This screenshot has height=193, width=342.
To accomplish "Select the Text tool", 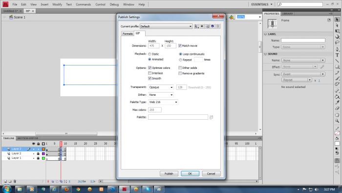I will coord(337,55).
